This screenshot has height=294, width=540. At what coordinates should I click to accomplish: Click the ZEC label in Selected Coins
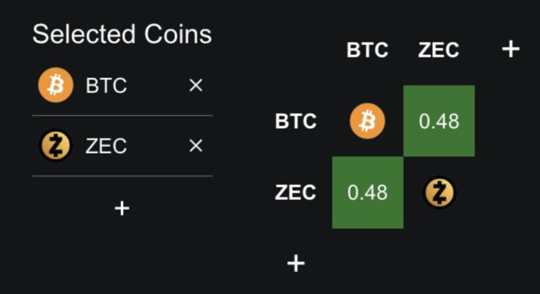pyautogui.click(x=106, y=146)
